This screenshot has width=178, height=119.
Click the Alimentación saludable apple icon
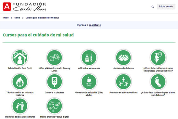(89, 81)
